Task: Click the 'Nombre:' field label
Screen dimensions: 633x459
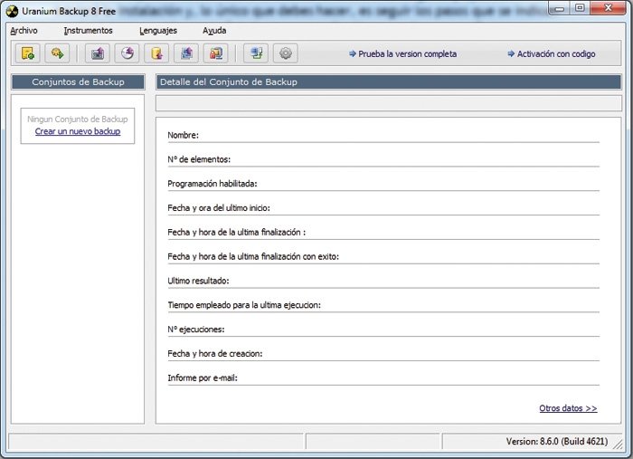Action: (184, 136)
